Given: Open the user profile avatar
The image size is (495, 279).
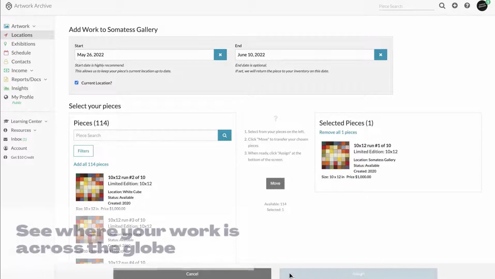Looking at the screenshot, I should pos(482,6).
